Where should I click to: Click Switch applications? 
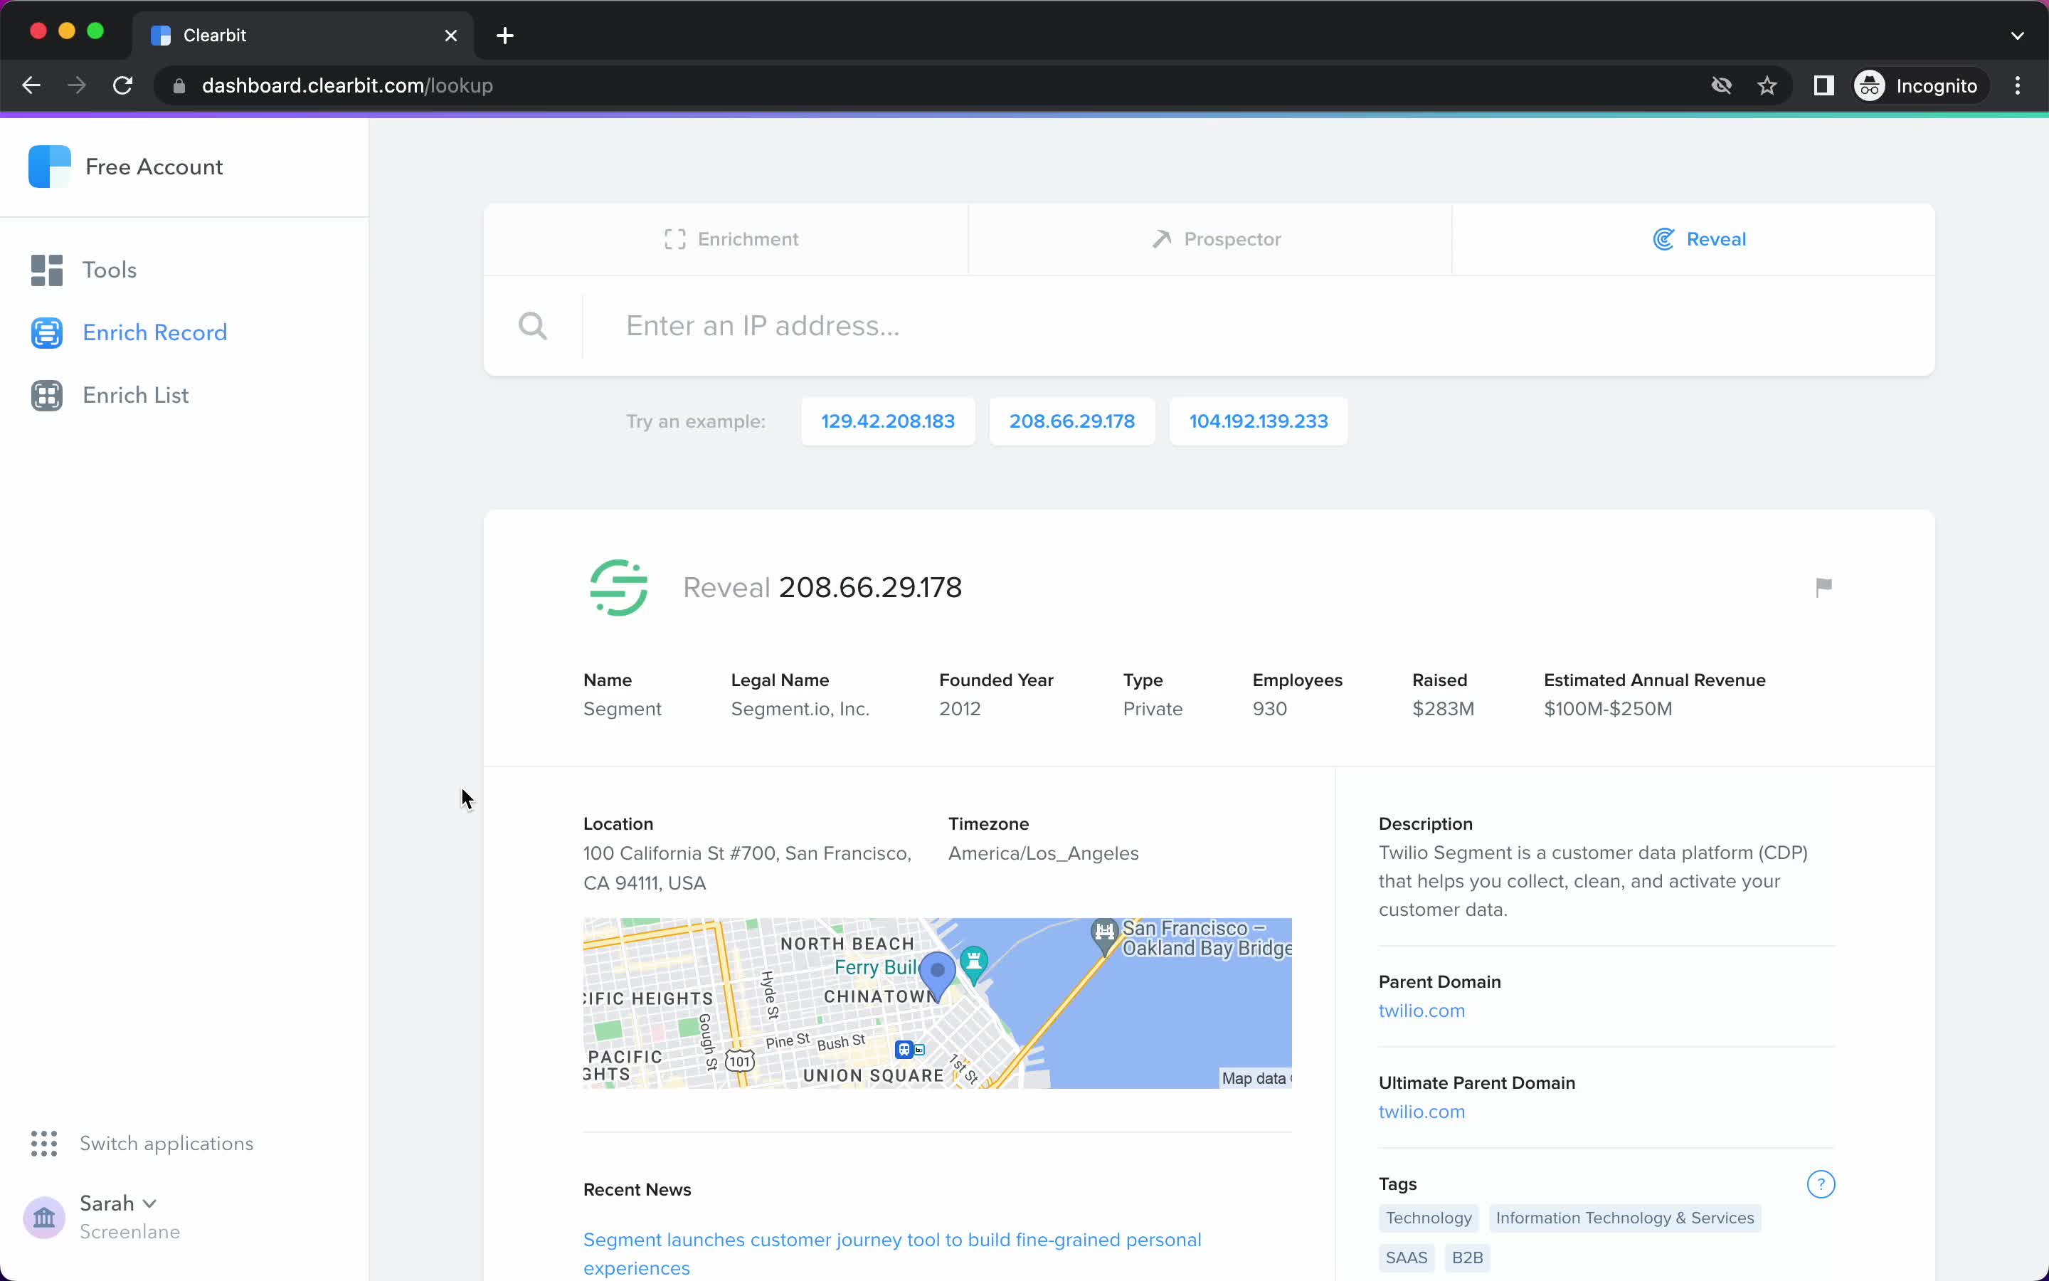coord(166,1143)
